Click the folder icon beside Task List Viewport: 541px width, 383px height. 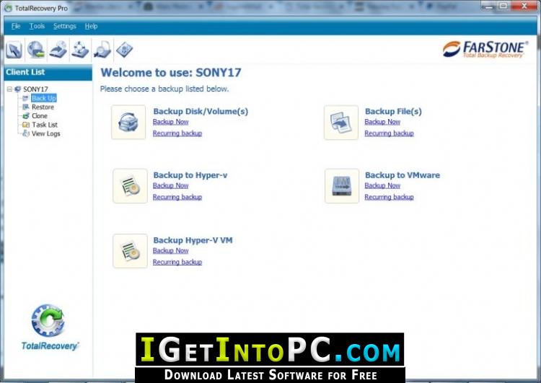[x=25, y=125]
